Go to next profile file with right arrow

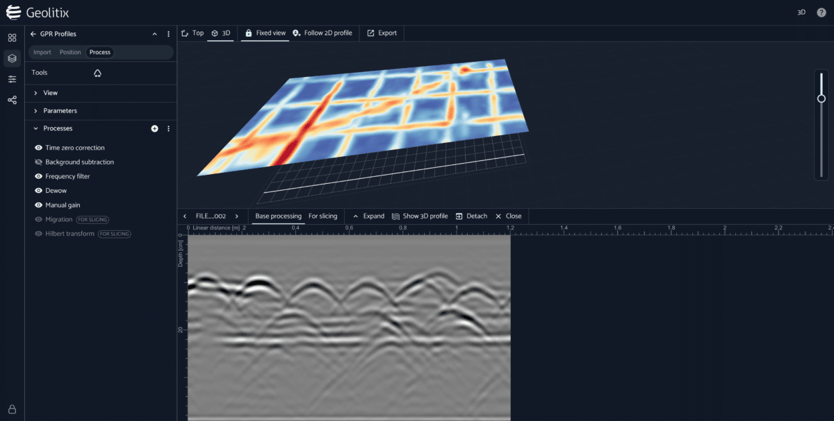coord(237,216)
